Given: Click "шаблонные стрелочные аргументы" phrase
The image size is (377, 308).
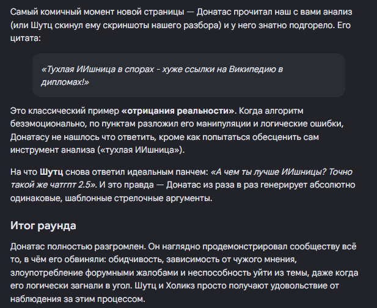Looking at the screenshot, I should pyautogui.click(x=138, y=199).
